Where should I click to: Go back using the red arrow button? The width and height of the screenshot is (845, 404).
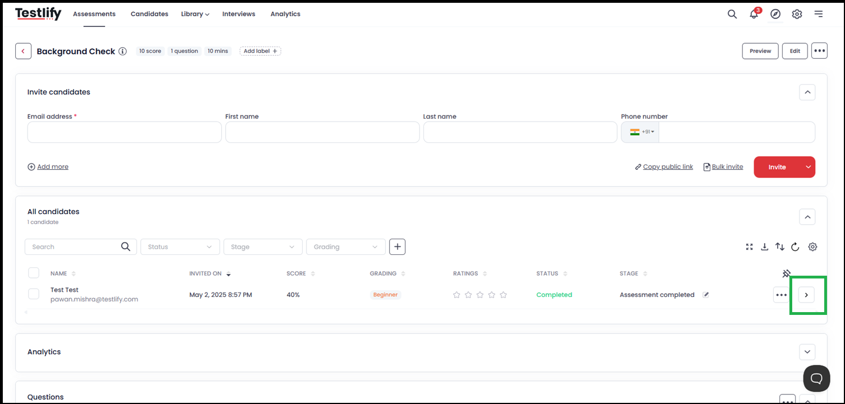23,51
